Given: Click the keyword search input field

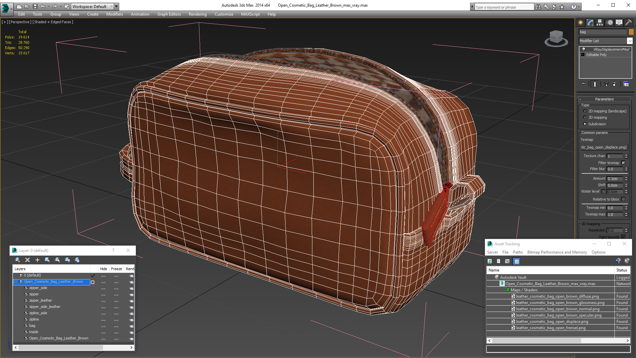Looking at the screenshot, I should pos(503,7).
